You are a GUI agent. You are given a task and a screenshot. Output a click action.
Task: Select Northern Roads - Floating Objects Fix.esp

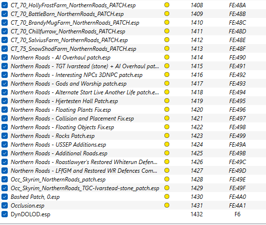click(62, 127)
